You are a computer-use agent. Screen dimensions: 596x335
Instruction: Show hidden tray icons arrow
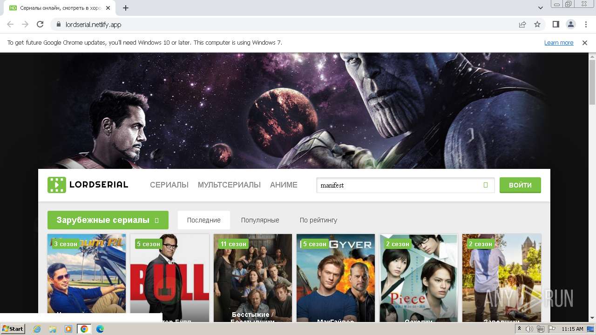click(519, 329)
